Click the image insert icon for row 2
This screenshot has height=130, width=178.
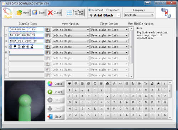[x=48, y=36]
